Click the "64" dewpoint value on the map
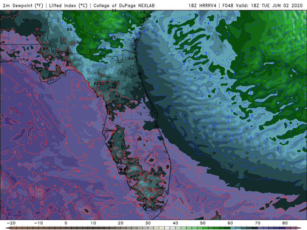 click(x=131, y=59)
